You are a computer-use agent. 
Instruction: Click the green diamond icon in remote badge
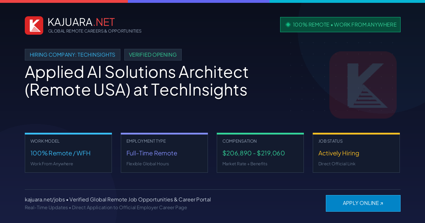[288, 24]
